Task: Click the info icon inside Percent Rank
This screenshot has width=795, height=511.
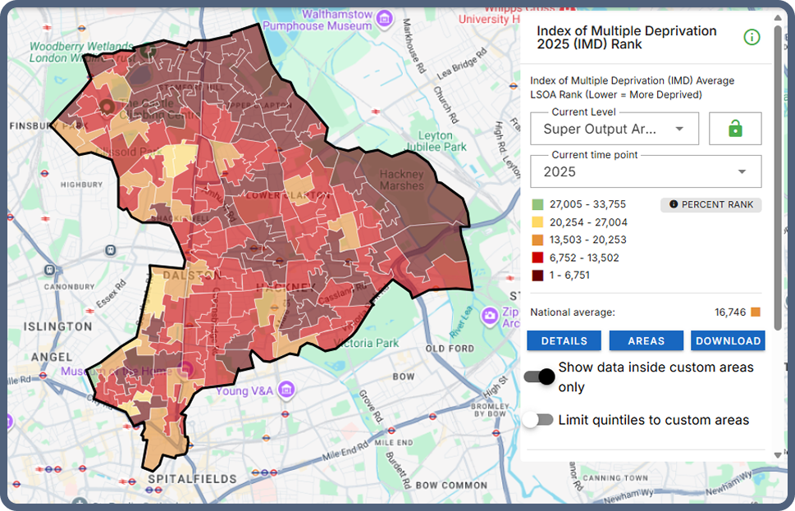Action: click(x=674, y=204)
